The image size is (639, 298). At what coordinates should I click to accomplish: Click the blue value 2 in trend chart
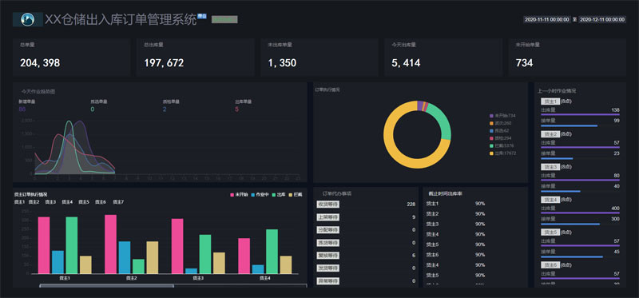coord(165,109)
